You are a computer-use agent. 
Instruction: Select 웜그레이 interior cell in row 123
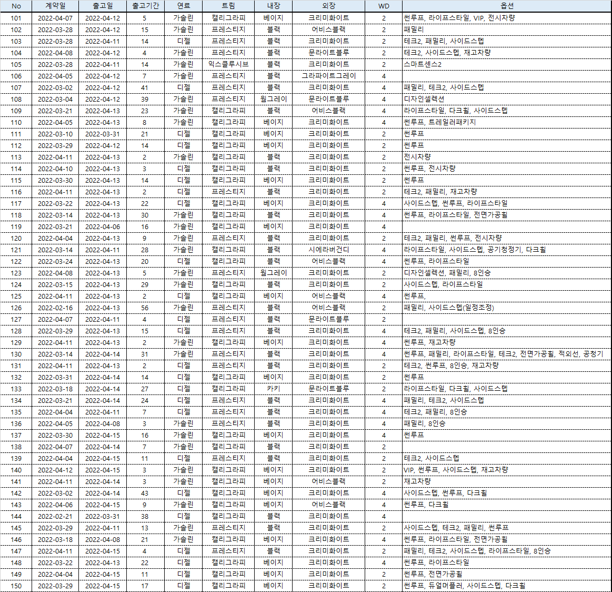pyautogui.click(x=273, y=273)
